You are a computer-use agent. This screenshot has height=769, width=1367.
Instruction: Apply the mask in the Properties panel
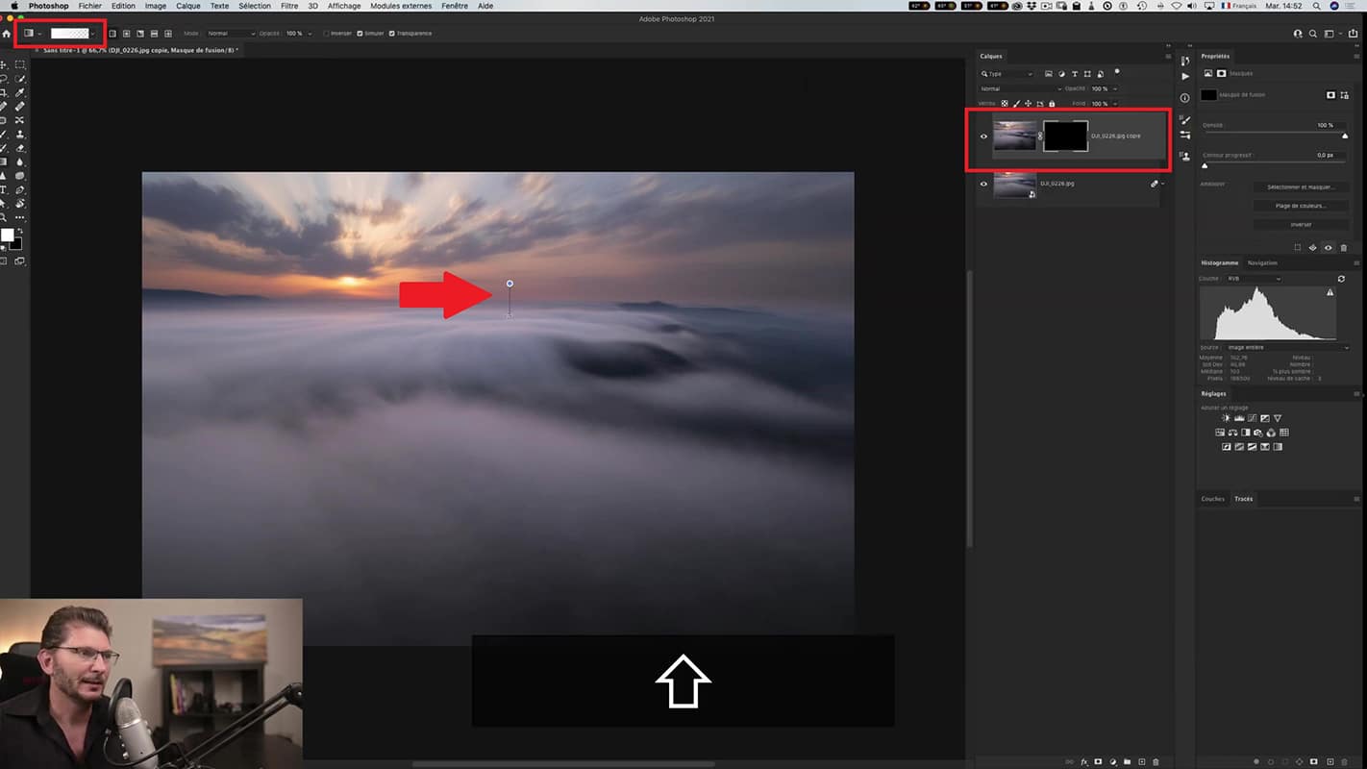1312,248
